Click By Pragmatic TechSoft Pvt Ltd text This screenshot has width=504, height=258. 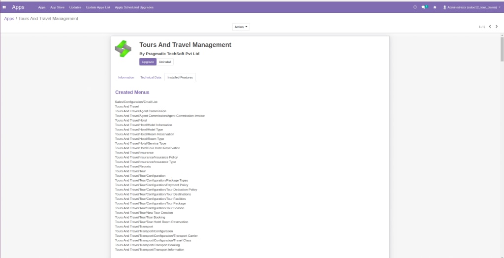(169, 54)
